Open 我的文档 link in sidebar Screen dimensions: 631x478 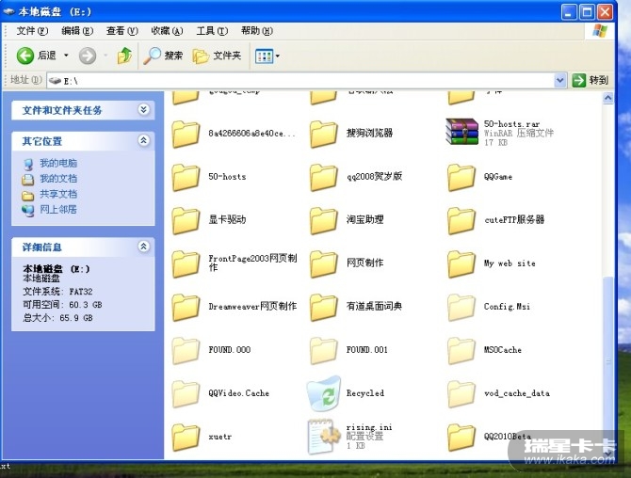pyautogui.click(x=58, y=179)
